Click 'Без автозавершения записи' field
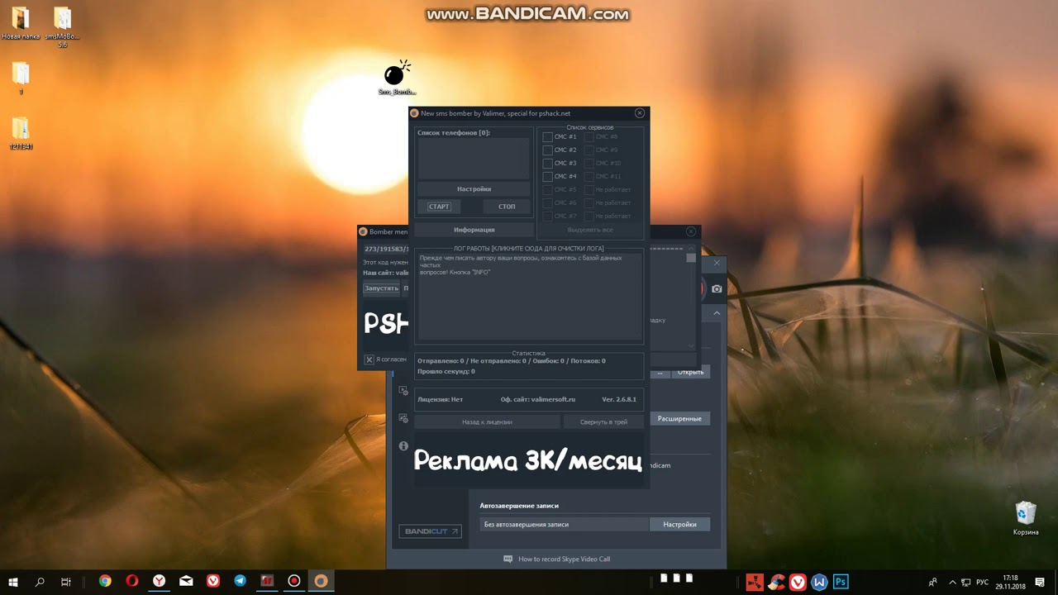Screen dimensions: 1058x595 coord(565,524)
